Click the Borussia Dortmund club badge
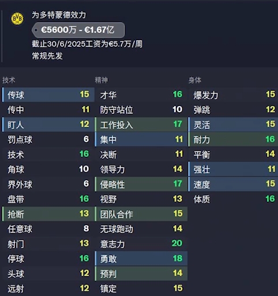Screen dimensions: 278x296 (x=17, y=19)
